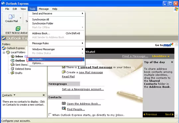
Task: Open the 1 unread Mail message link
Action: click(x=95, y=67)
